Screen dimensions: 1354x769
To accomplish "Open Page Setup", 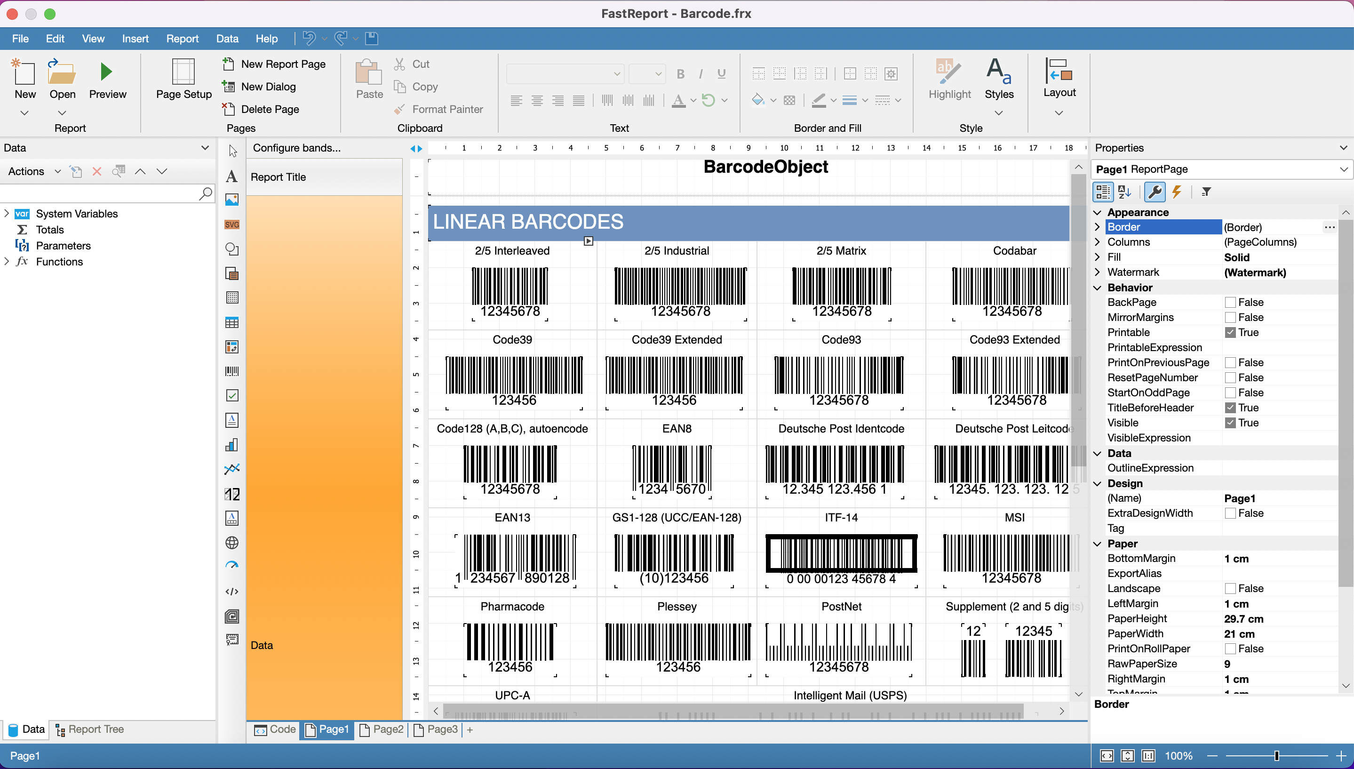I will (183, 79).
